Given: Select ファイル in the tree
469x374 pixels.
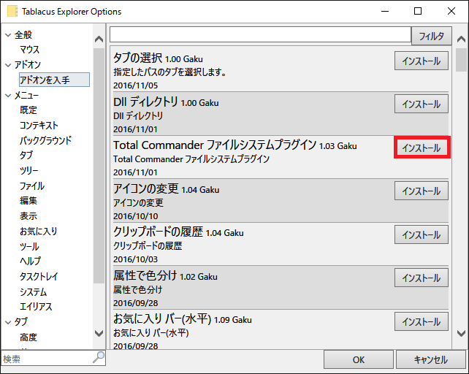Looking at the screenshot, I should tap(32, 186).
